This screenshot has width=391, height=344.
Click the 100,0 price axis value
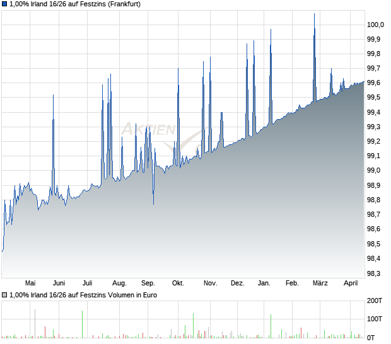click(375, 25)
